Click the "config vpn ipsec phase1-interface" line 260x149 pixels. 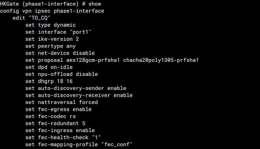point(52,11)
